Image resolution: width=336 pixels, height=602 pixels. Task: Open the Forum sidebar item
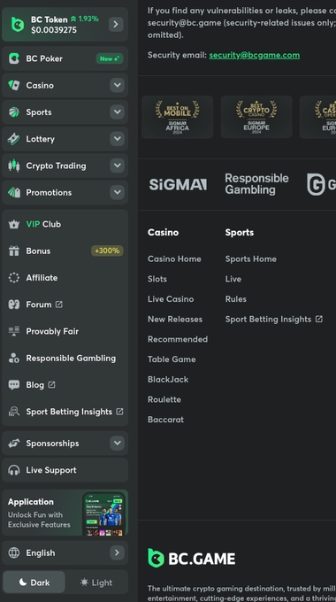pos(65,305)
